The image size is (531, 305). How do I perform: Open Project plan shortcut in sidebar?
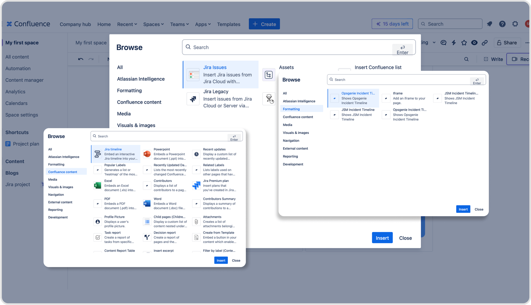click(22, 144)
